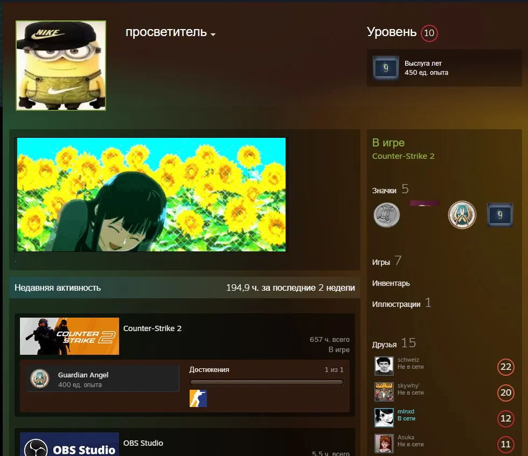Image resolution: width=528 pixels, height=456 pixels.
Task: Click the 657 ч. всего playtime text
Action: [x=330, y=340]
